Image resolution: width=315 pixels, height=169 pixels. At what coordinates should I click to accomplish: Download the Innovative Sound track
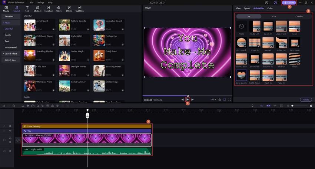click(x=123, y=29)
